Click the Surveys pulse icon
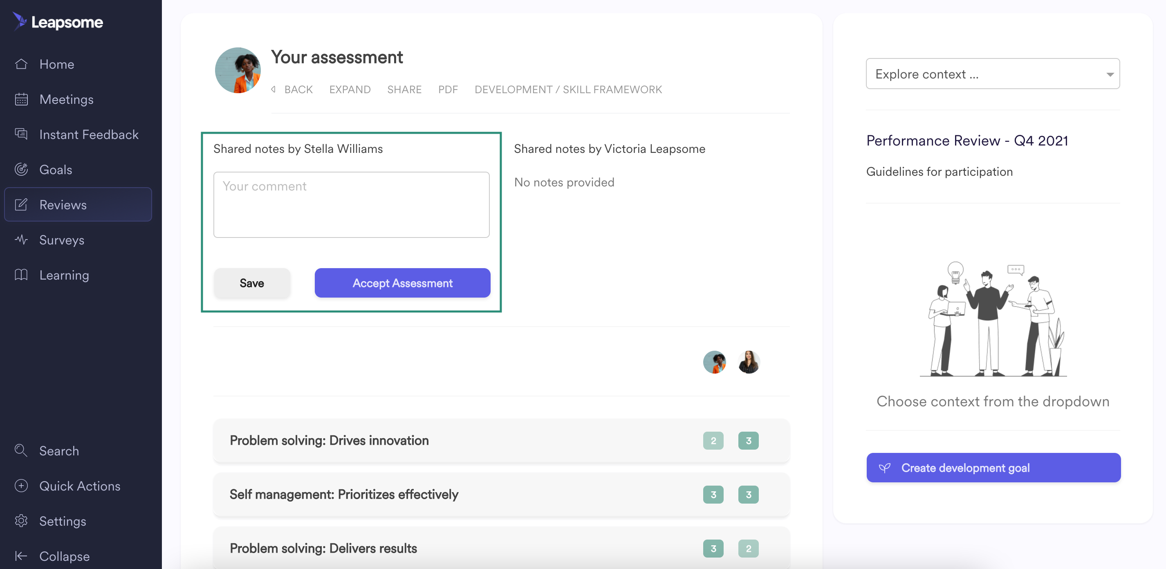The width and height of the screenshot is (1166, 569). [x=21, y=240]
